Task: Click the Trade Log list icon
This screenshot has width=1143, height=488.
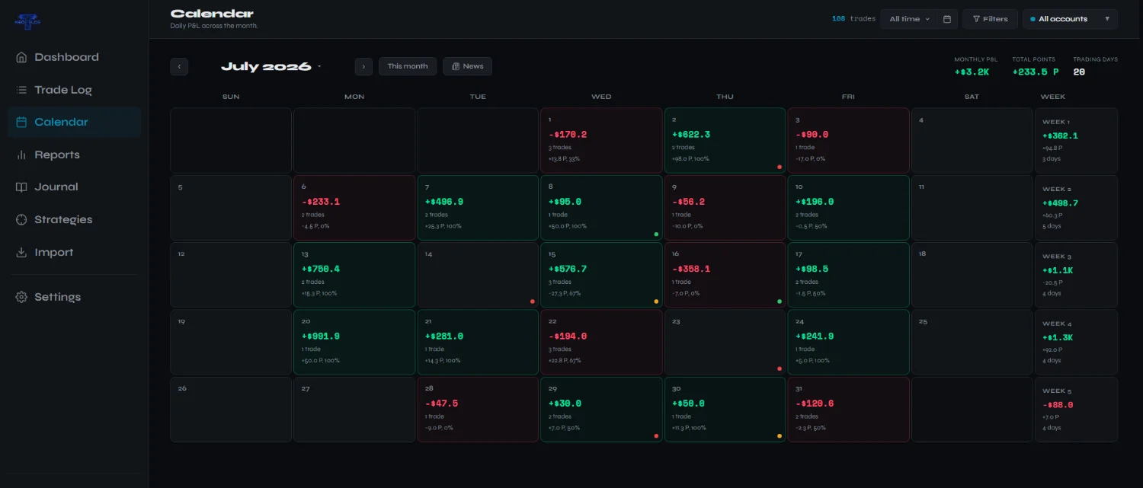Action: pos(21,90)
